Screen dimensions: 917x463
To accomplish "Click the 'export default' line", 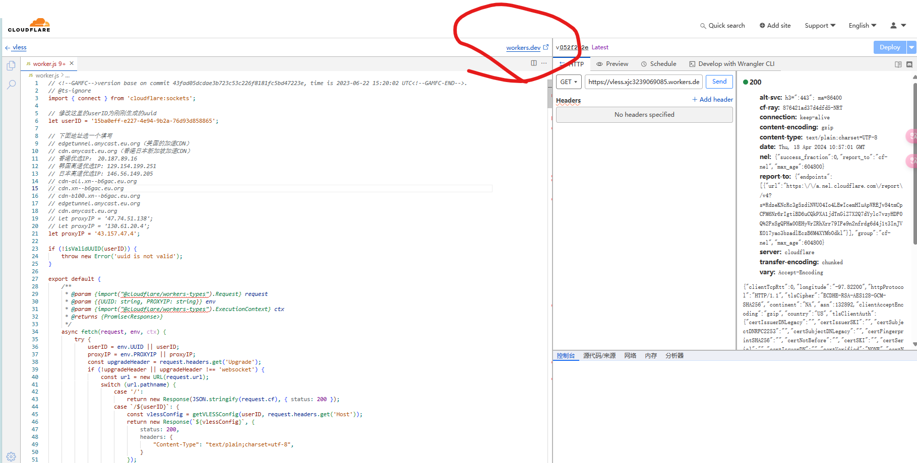I will coord(75,279).
